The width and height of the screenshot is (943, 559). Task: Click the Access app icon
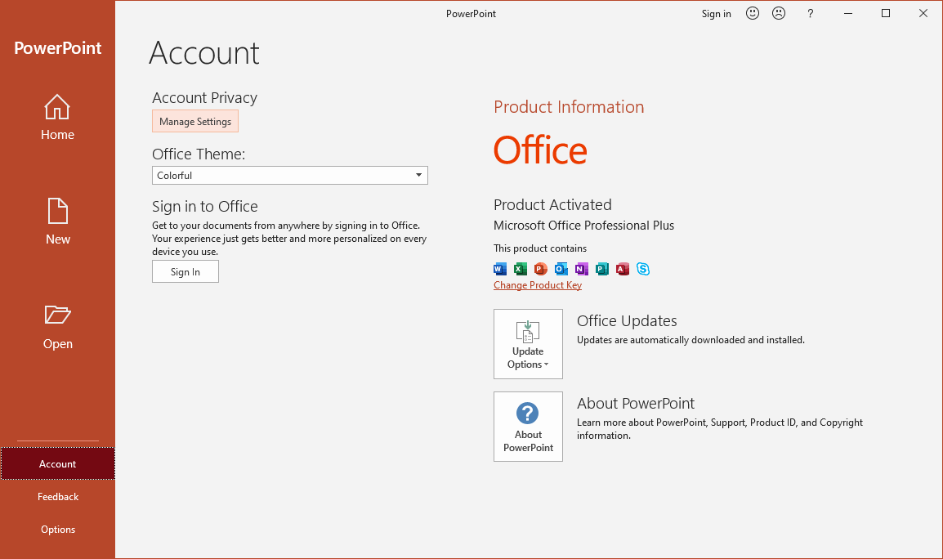click(623, 269)
